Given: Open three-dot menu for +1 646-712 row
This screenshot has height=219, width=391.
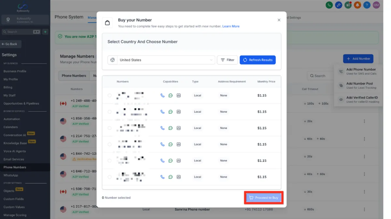Looking at the screenshot, I should click(x=364, y=174).
